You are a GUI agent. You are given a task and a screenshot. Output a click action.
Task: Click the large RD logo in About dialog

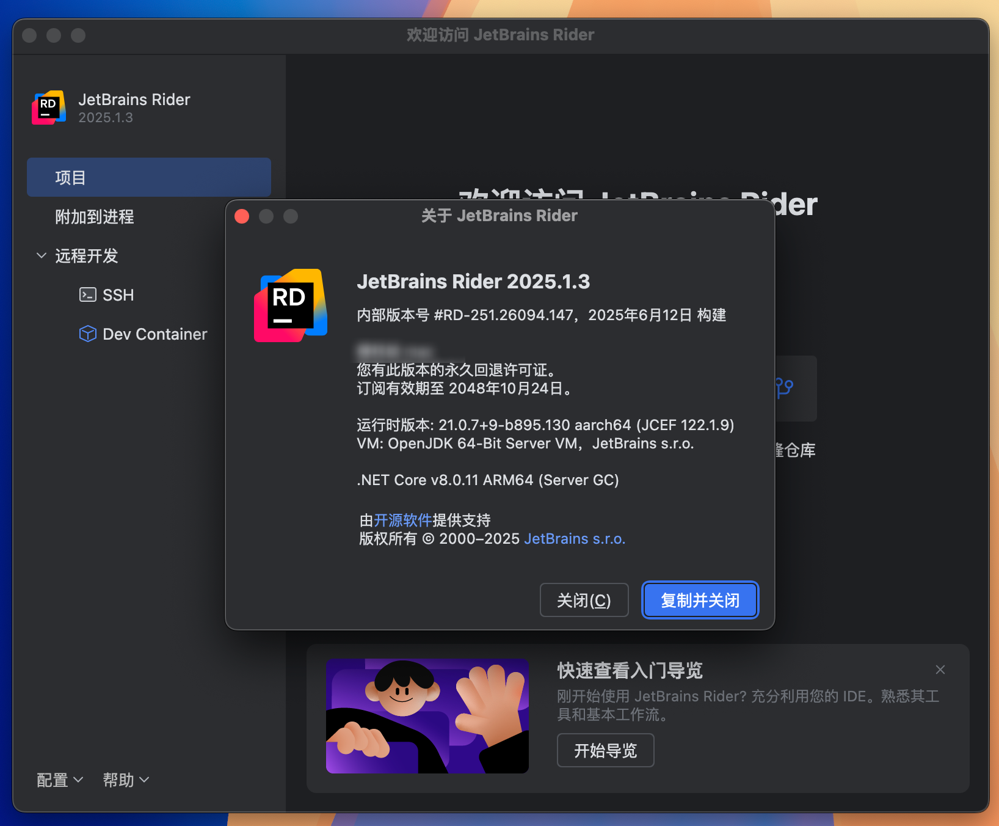tap(291, 305)
